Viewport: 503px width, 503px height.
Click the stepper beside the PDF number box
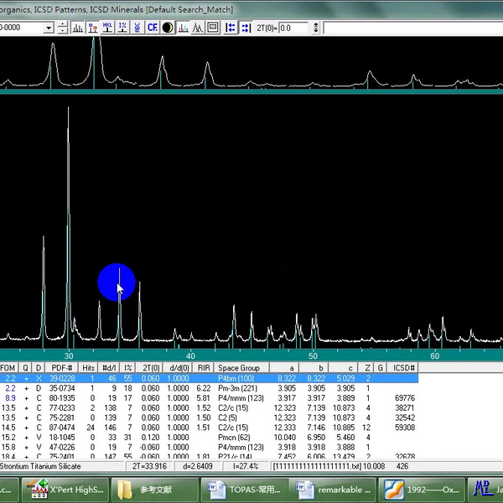[63, 28]
